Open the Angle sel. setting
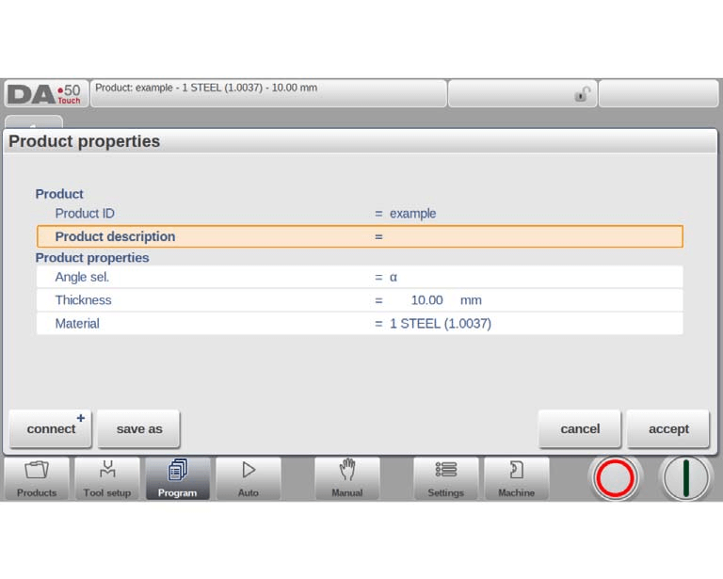Image resolution: width=723 pixels, height=579 pixels. pos(360,277)
